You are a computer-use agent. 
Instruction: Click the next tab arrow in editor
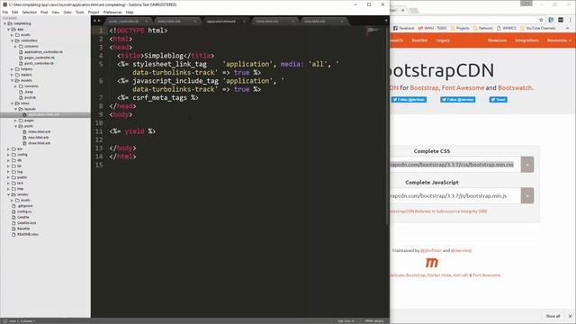pos(99,21)
